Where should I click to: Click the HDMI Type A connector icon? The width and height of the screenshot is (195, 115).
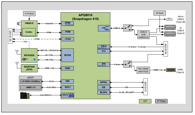pos(171,70)
